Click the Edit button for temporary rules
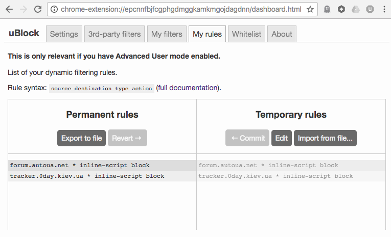The image size is (391, 237). click(282, 138)
